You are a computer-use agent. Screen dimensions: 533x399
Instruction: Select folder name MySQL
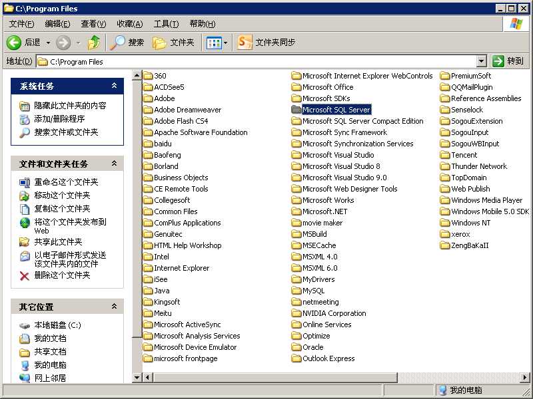[313, 291]
